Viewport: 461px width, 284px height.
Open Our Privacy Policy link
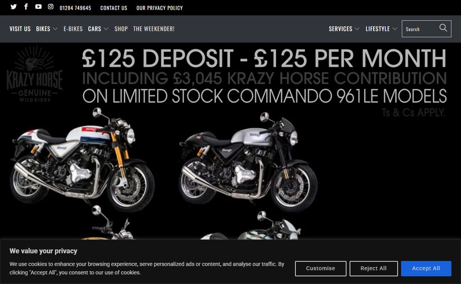tap(159, 8)
